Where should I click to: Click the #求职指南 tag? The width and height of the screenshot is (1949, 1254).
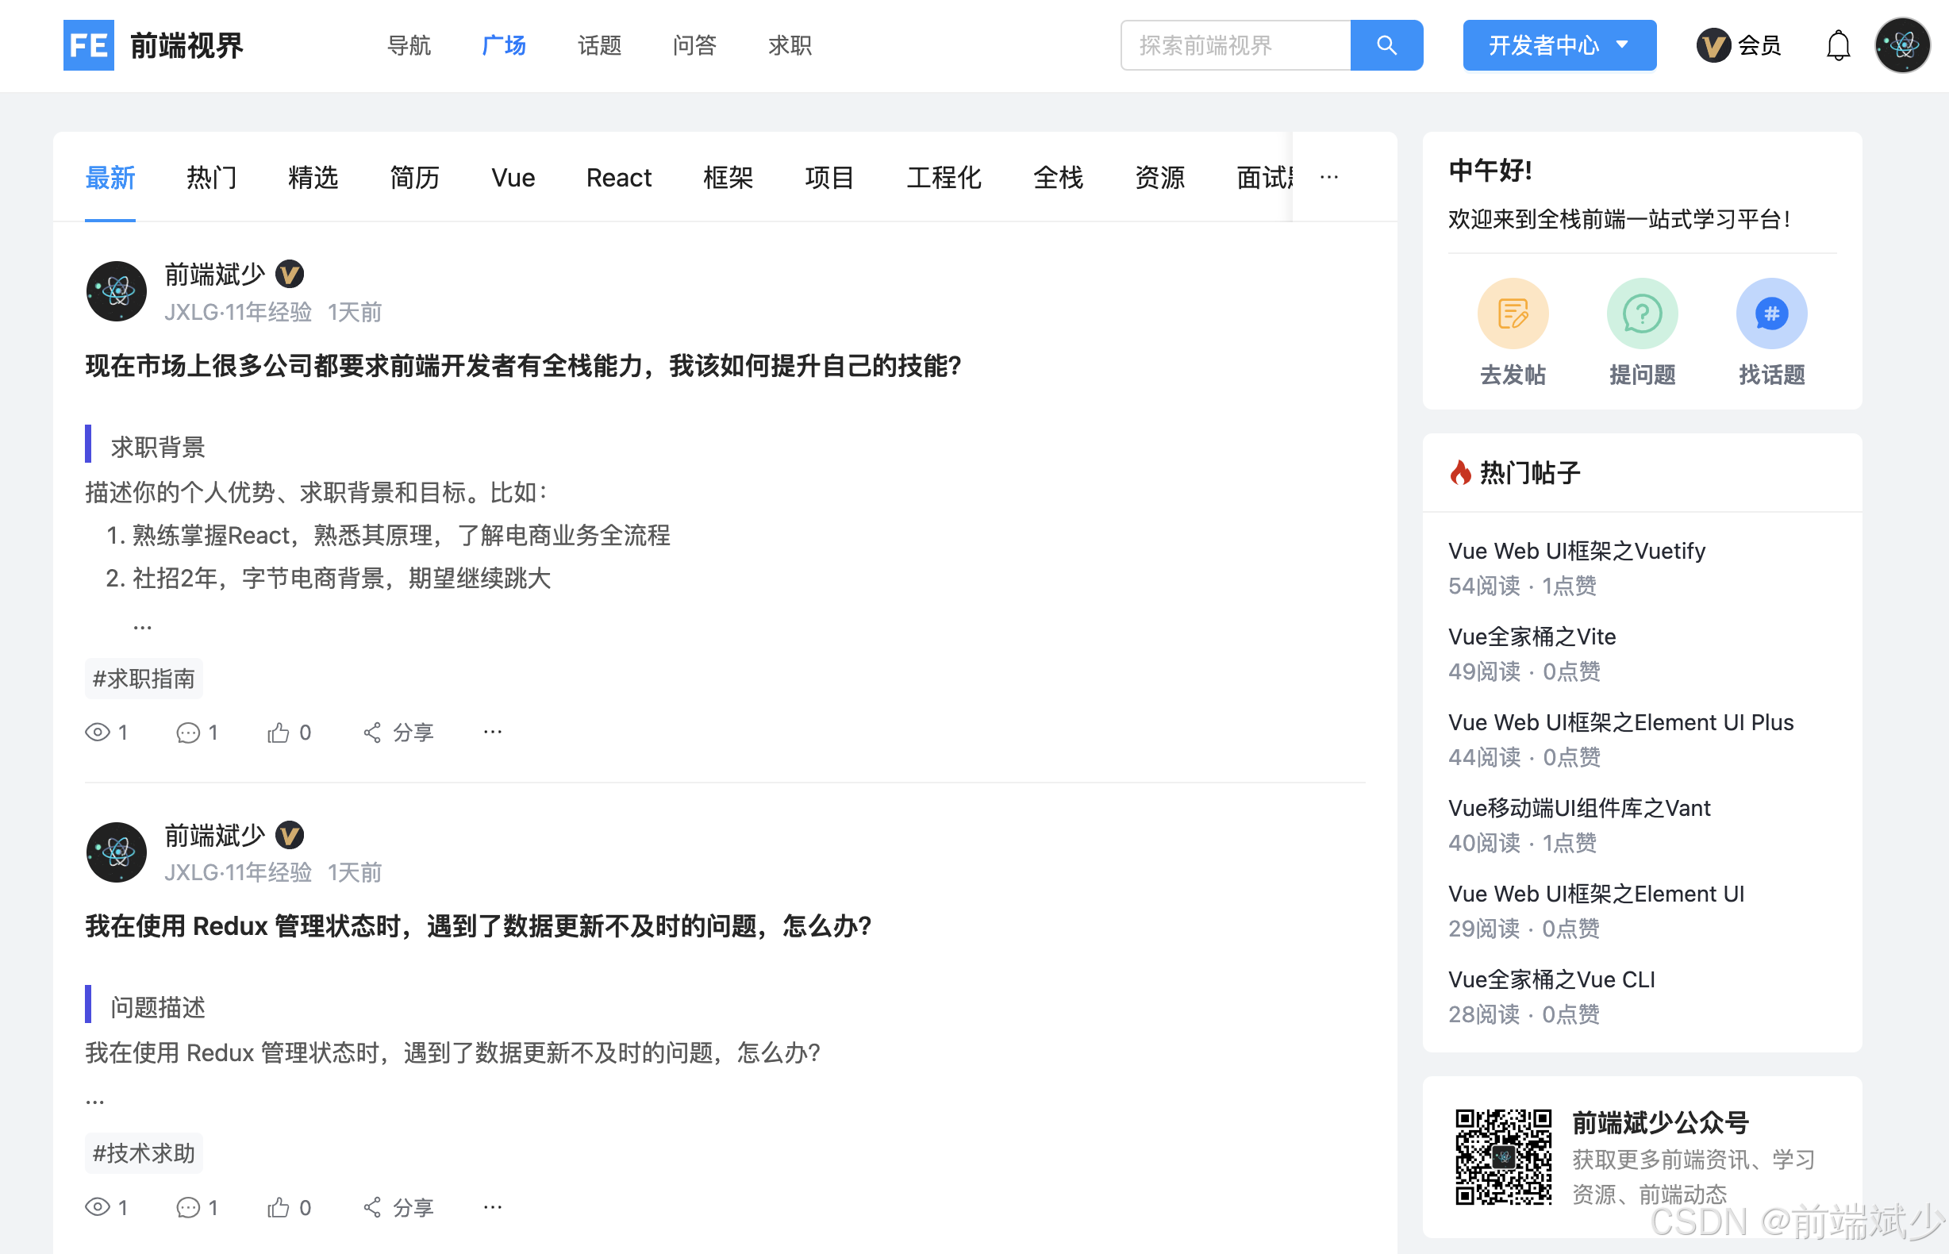point(144,679)
